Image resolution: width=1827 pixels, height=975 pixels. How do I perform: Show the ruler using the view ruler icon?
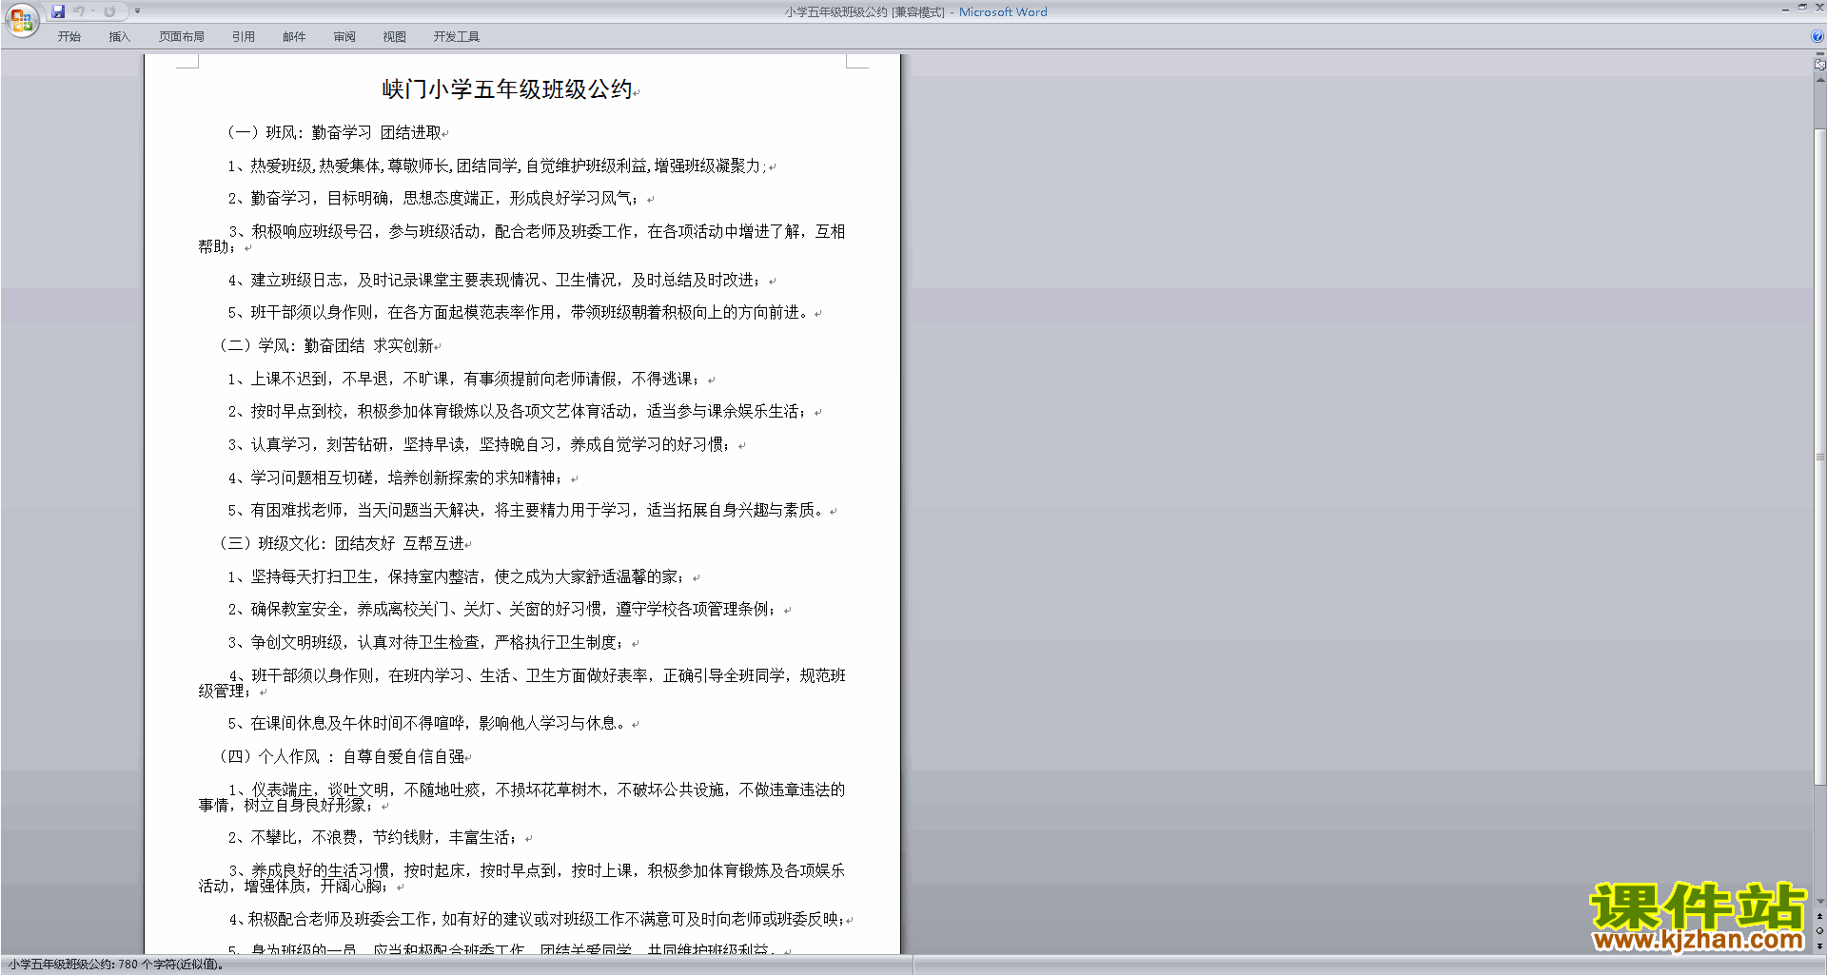pos(1819,65)
